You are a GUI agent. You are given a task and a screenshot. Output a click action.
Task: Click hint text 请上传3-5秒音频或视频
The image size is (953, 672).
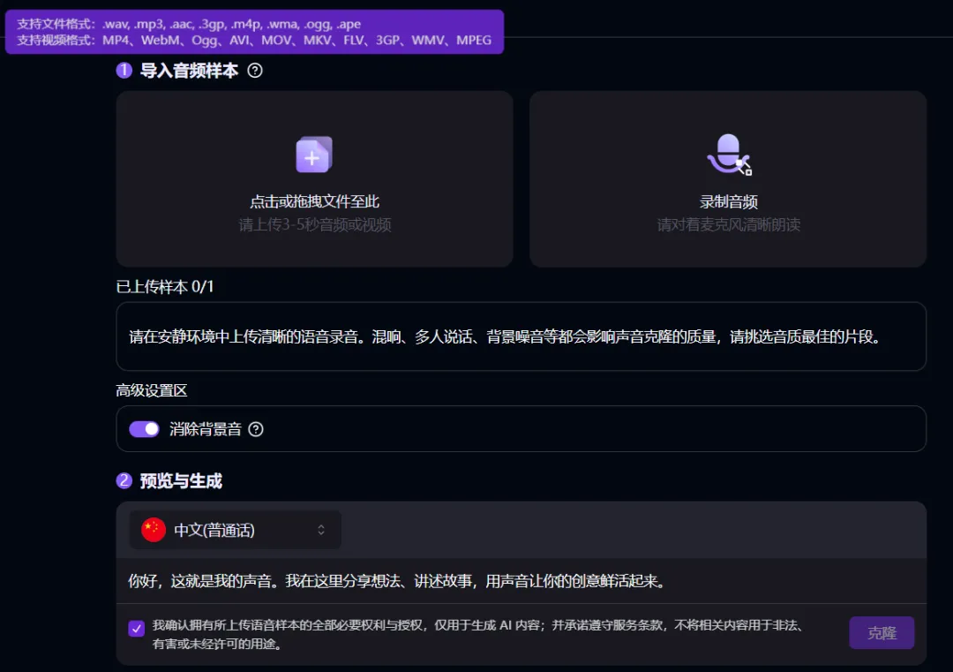point(314,225)
